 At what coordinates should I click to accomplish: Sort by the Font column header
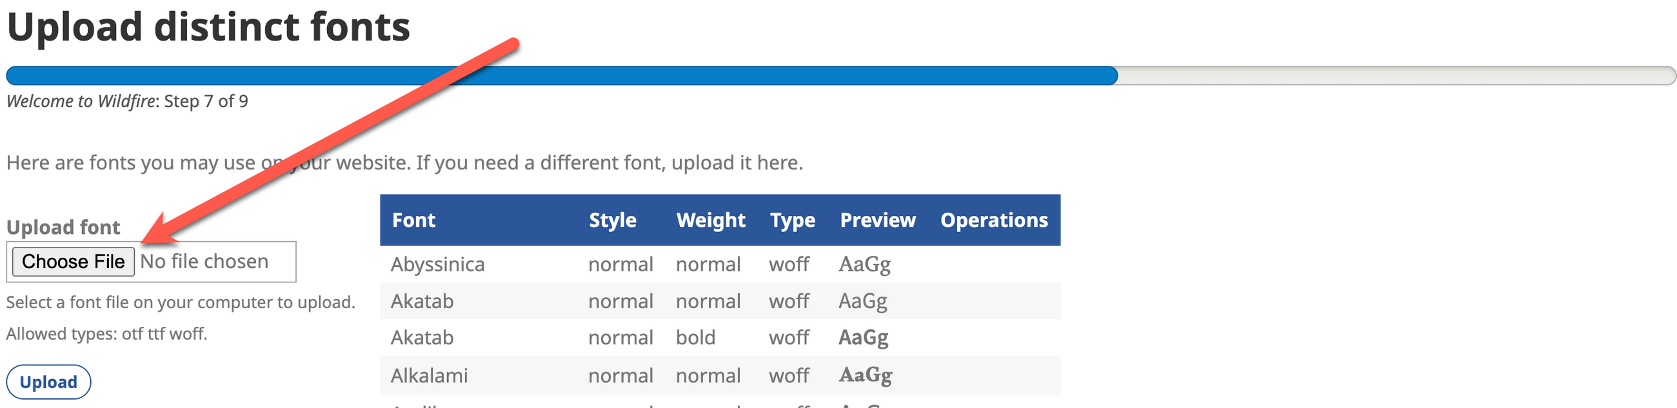click(413, 220)
